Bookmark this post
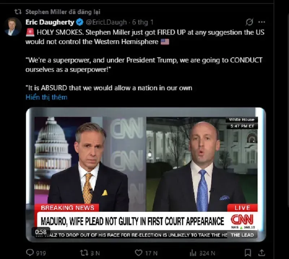Image resolution: width=289 pixels, height=259 pixels. coord(248,253)
